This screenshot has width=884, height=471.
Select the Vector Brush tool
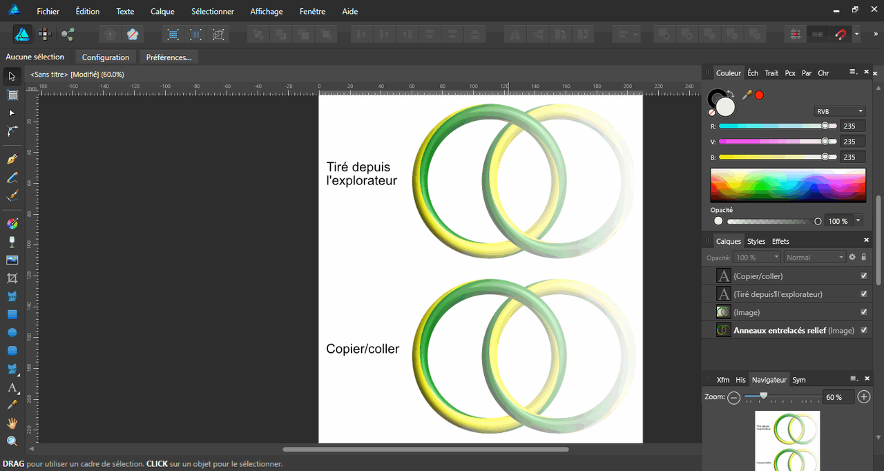tap(12, 195)
